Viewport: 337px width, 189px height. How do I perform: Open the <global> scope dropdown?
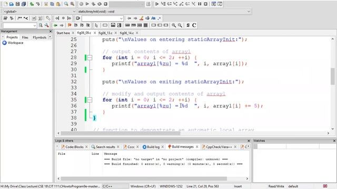click(x=39, y=12)
